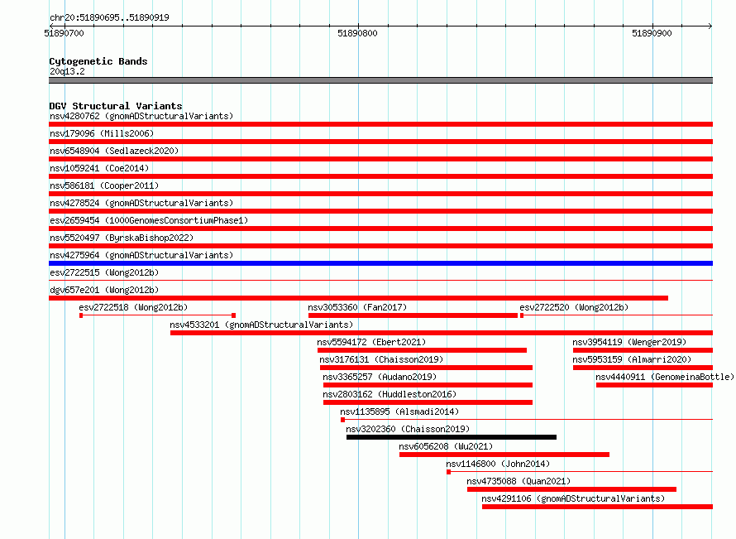Select nsv4533201 gnomADStructuralVariants label
This screenshot has width=736, height=539.
tap(261, 325)
